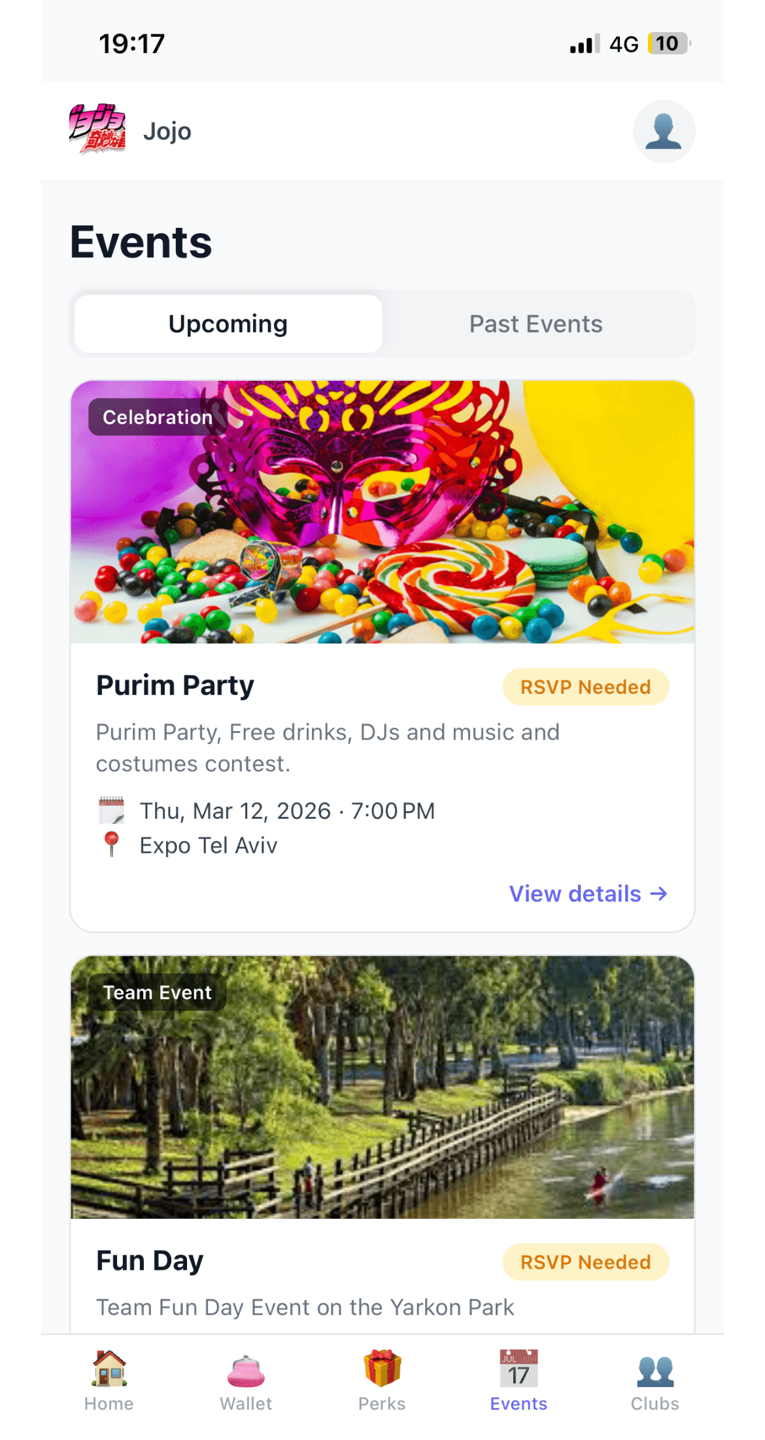Select the Upcoming tab

pos(228,324)
